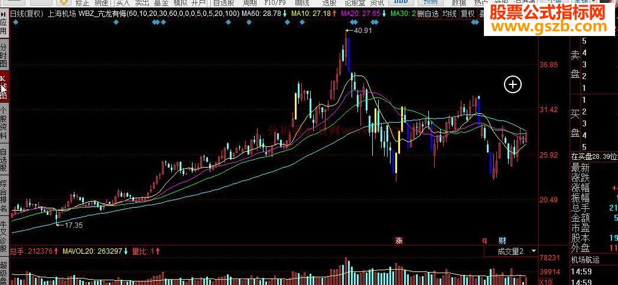The height and width of the screenshot is (285, 618).
Task: Click the 40.91 high price label
Action: click(x=363, y=30)
